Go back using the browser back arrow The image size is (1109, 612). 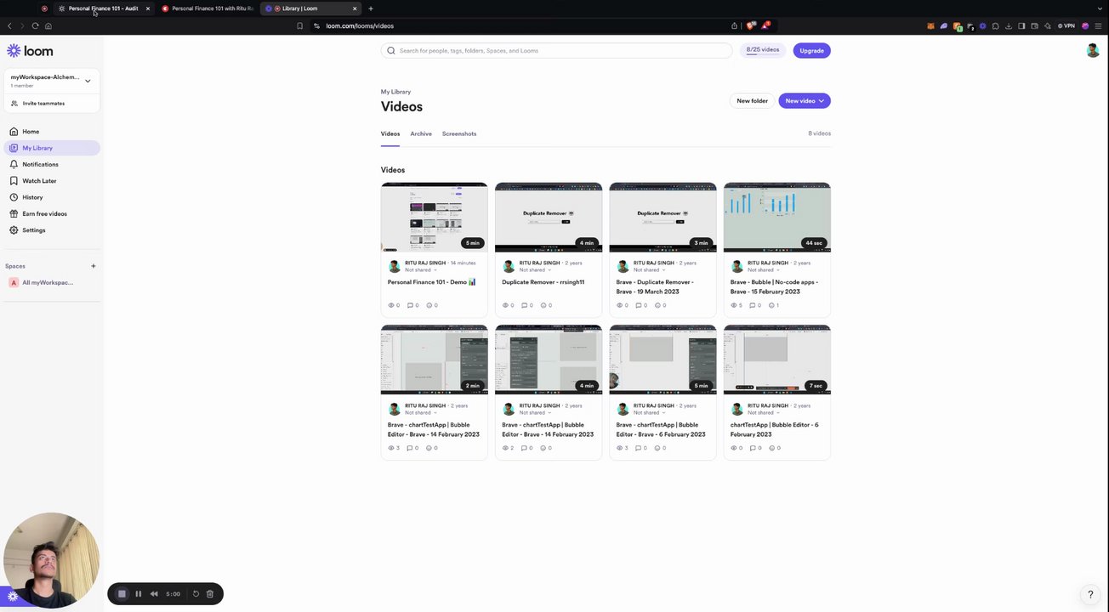[9, 26]
